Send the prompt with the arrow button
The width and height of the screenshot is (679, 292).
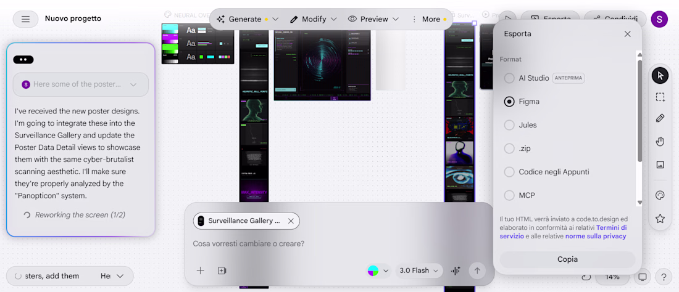477,271
